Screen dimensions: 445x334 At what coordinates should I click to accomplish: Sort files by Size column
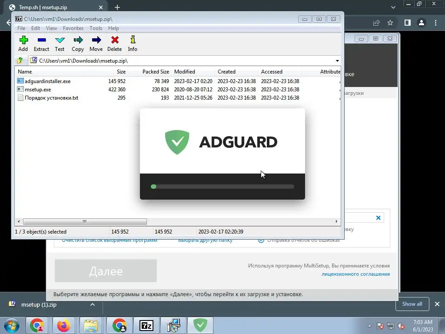(106, 72)
